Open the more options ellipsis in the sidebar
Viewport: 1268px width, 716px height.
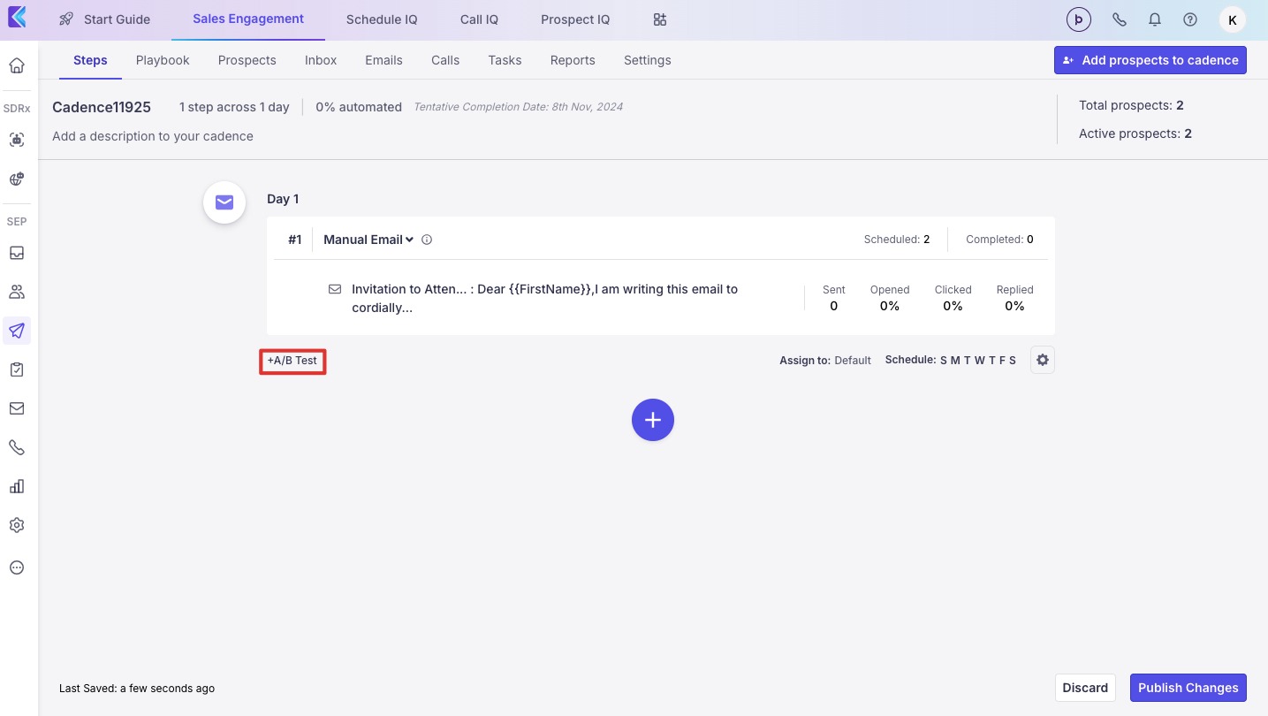(x=17, y=567)
